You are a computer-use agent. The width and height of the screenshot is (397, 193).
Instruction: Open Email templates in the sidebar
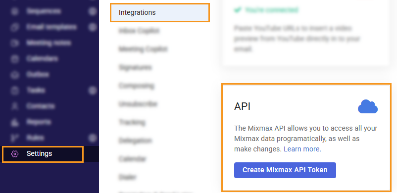51,27
